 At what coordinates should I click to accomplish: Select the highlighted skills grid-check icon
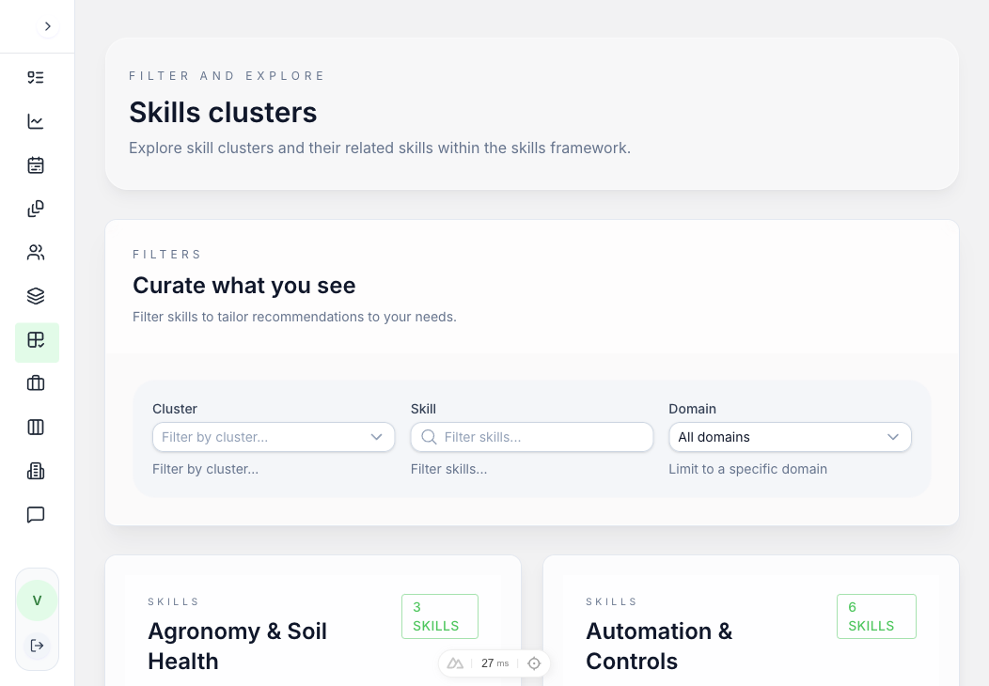pyautogui.click(x=37, y=342)
